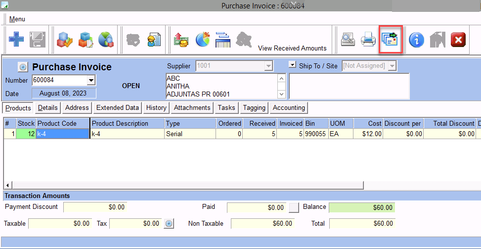Switch to the Accounting tab

tap(289, 107)
